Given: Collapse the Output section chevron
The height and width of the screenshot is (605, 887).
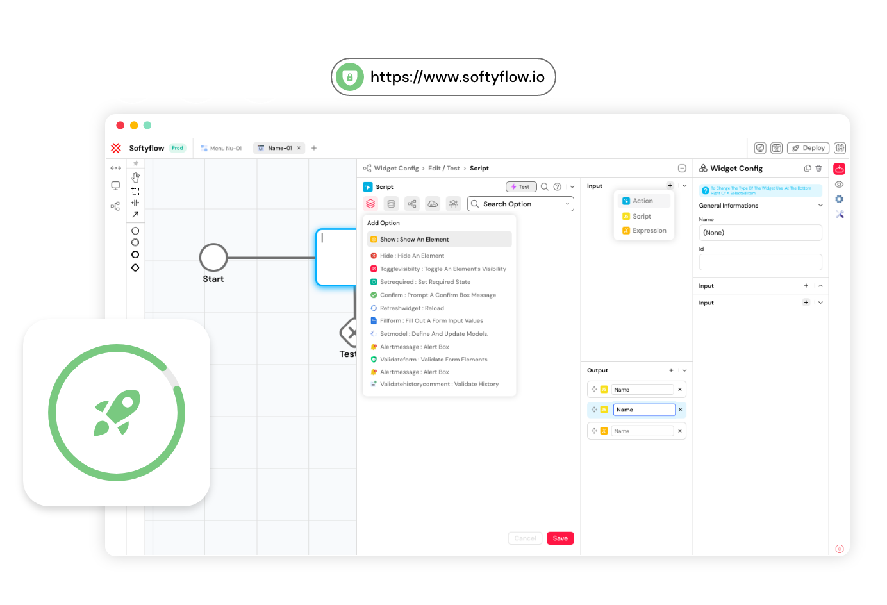Looking at the screenshot, I should click(684, 370).
